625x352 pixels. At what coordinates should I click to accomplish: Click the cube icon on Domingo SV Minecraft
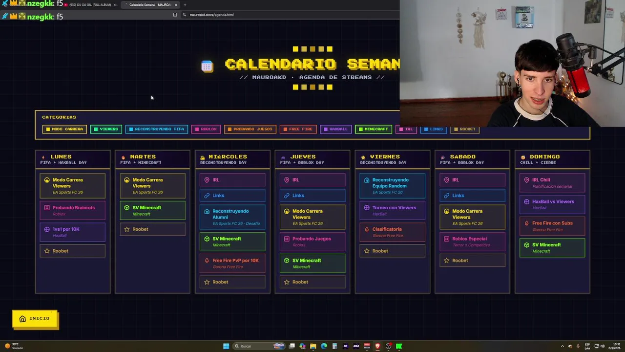click(x=526, y=245)
